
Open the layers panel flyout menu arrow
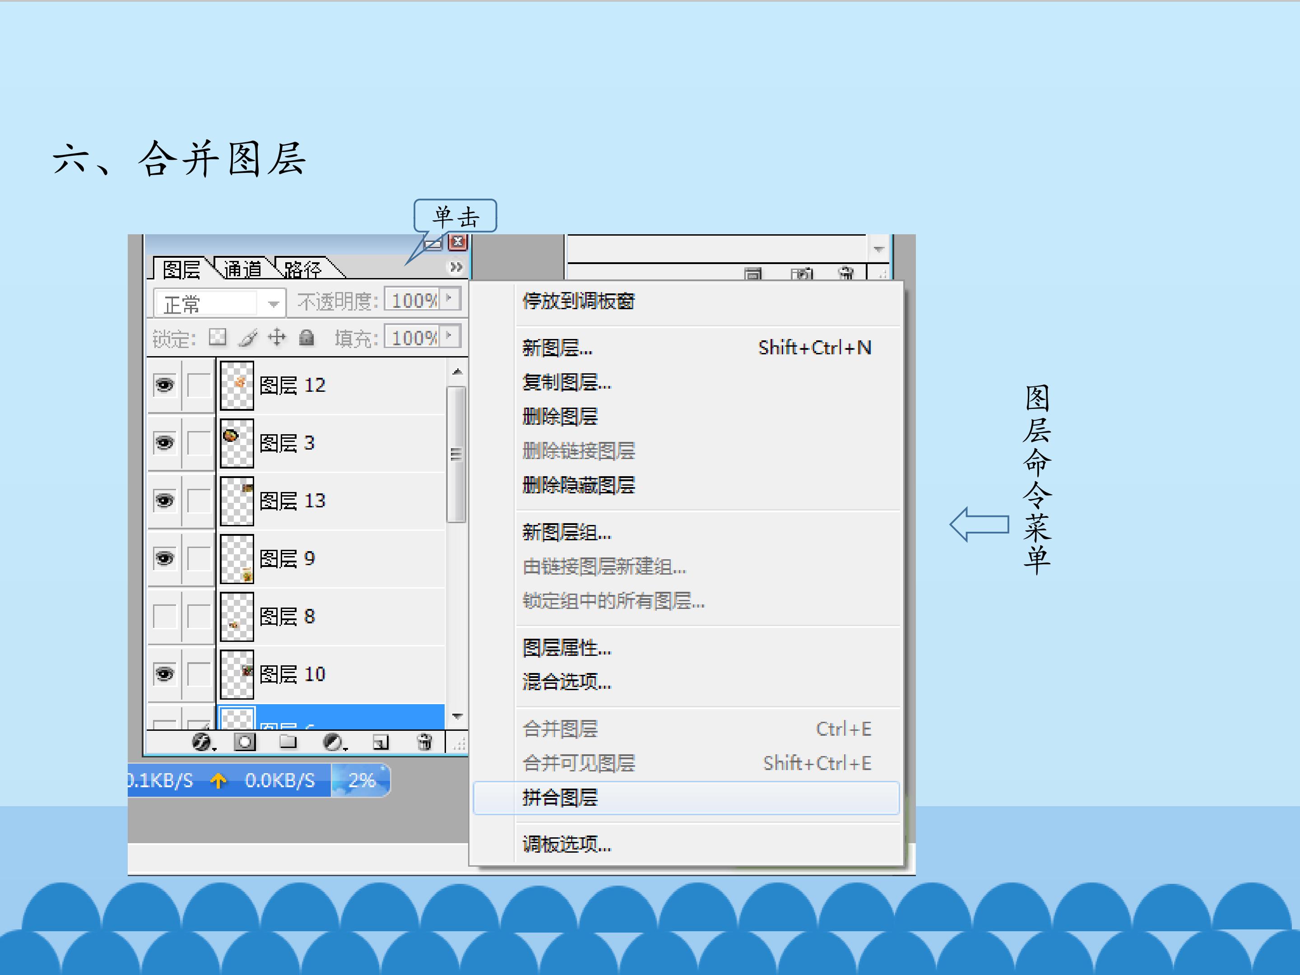[x=456, y=267]
